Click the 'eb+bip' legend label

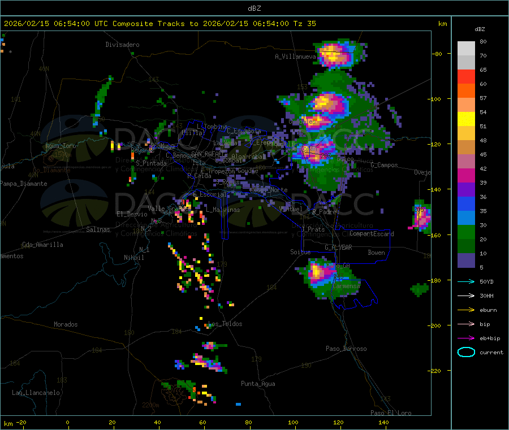coord(490,338)
